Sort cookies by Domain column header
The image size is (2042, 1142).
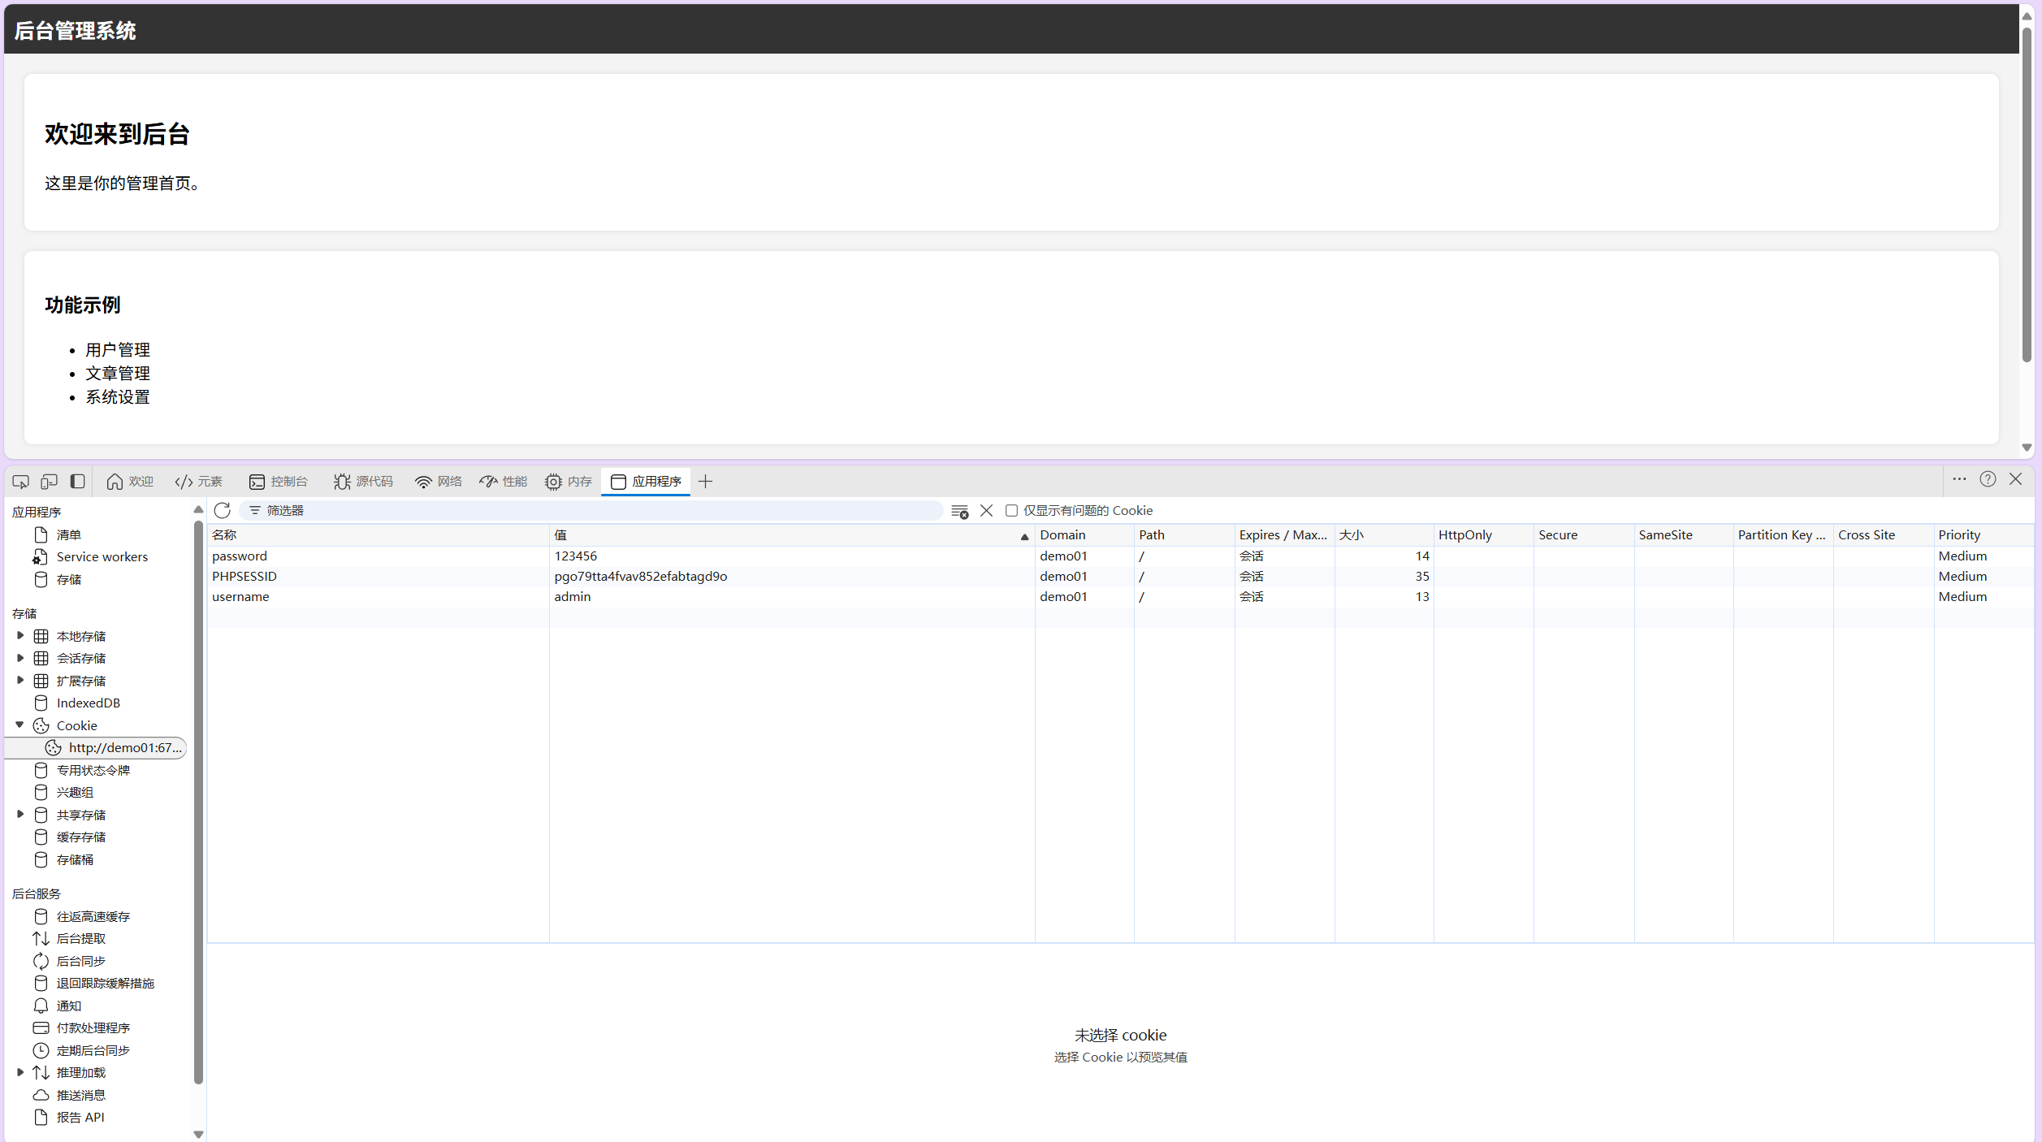pos(1062,534)
